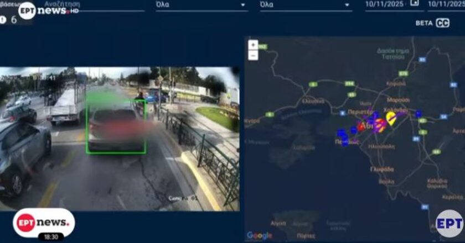Click the alert count icon showing 6
Screen dimensions: 465x243
4,19
